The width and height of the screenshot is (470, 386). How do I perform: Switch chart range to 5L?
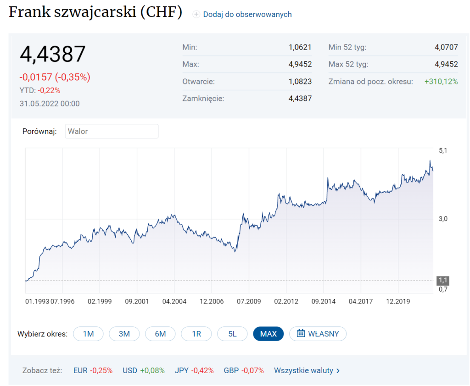pos(232,334)
